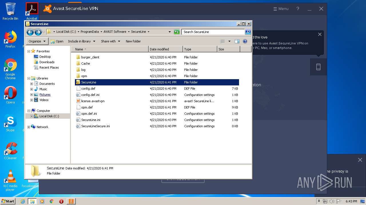Select the Firefox desktop shortcut
The width and height of the screenshot is (366, 205).
[10, 39]
